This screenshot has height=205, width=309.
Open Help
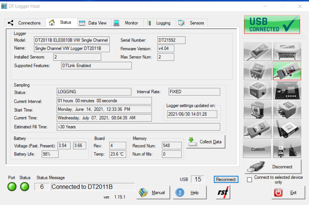coord(190,192)
